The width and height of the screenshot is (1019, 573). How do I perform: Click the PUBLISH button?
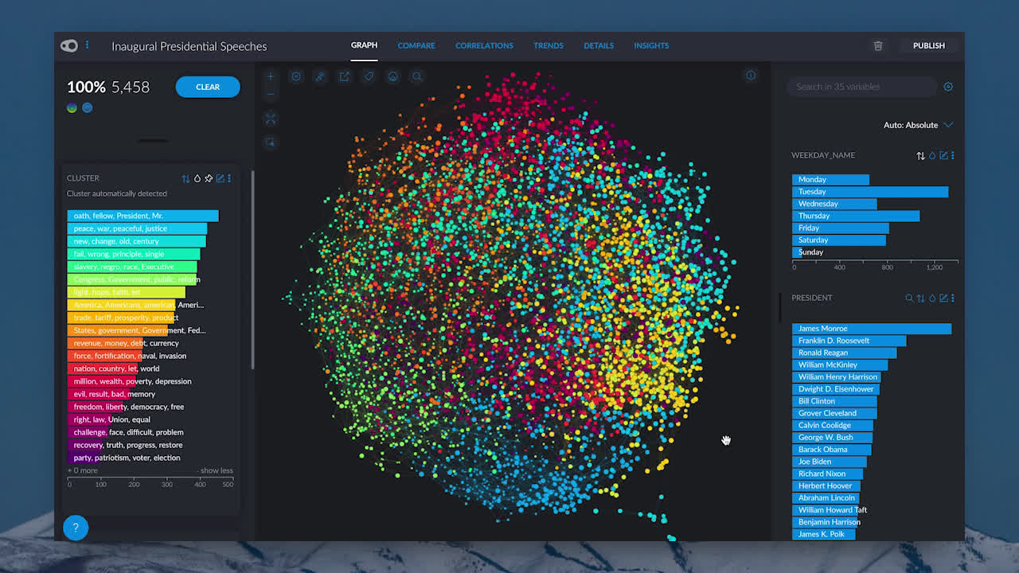pos(928,45)
